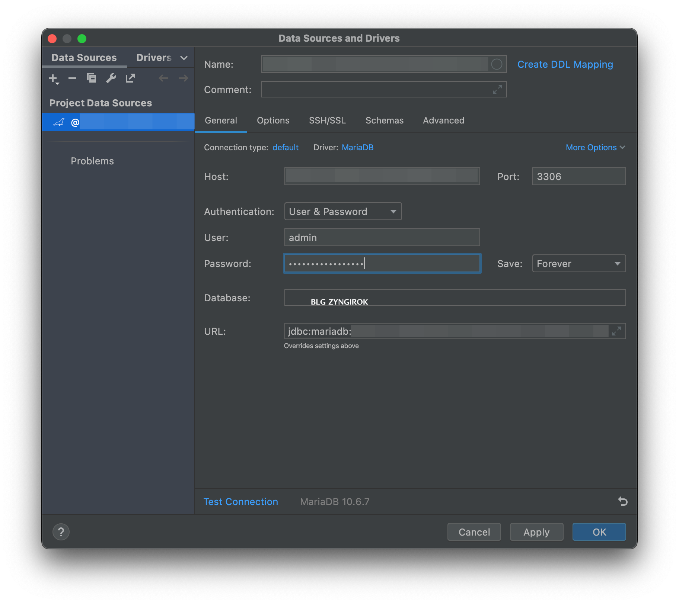The height and width of the screenshot is (604, 679).
Task: Show more tabs chevron next to Drivers
Action: tap(184, 58)
